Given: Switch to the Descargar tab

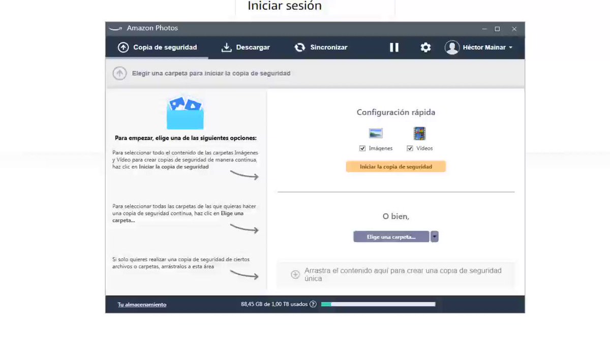Looking at the screenshot, I should coord(246,47).
